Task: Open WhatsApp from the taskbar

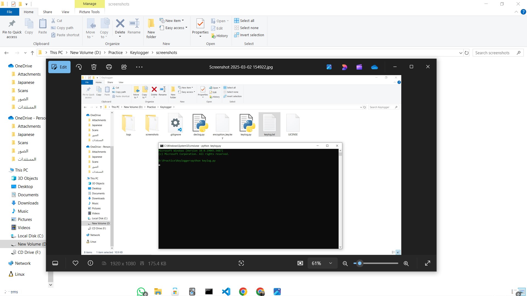Action: [141, 291]
